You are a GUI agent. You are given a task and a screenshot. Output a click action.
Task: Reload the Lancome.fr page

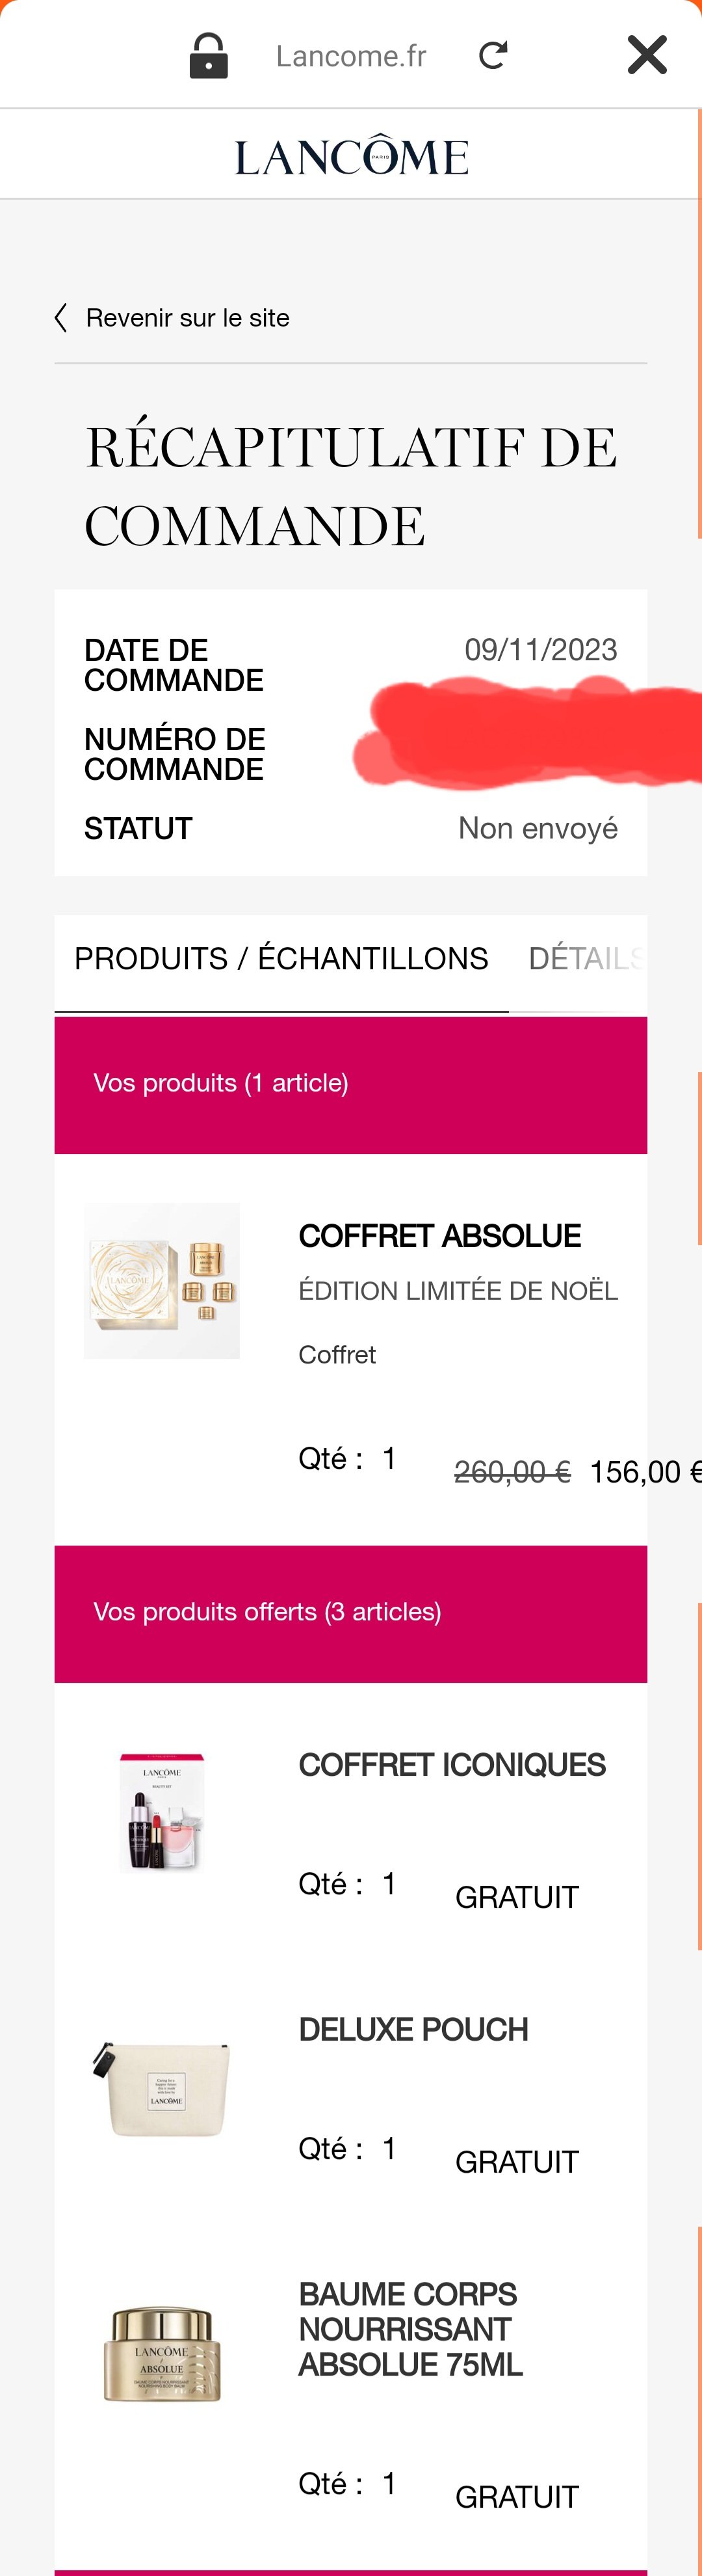(493, 55)
